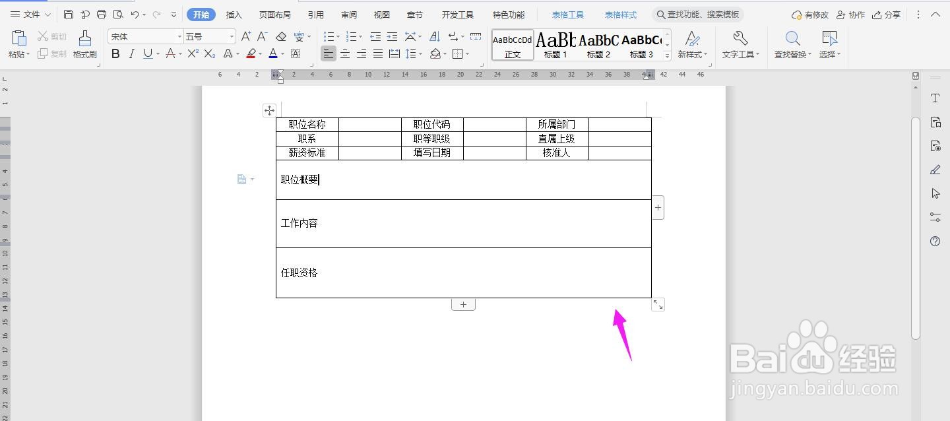Apply the 标题 3 style
This screenshot has width=950, height=421.
click(641, 46)
